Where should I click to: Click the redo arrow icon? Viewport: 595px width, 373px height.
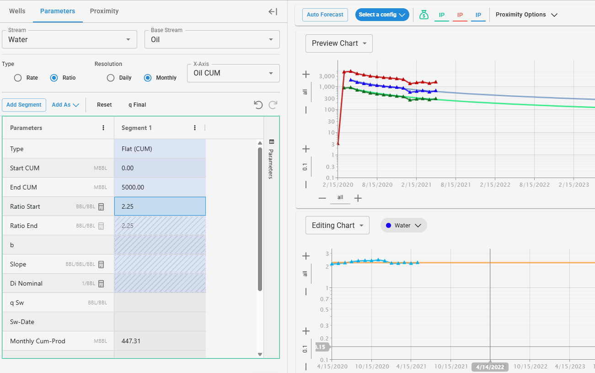(x=273, y=105)
